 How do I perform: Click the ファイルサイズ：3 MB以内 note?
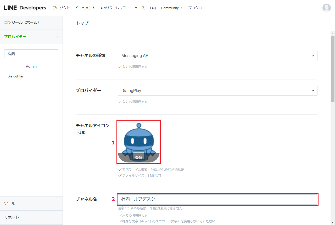click(142, 175)
